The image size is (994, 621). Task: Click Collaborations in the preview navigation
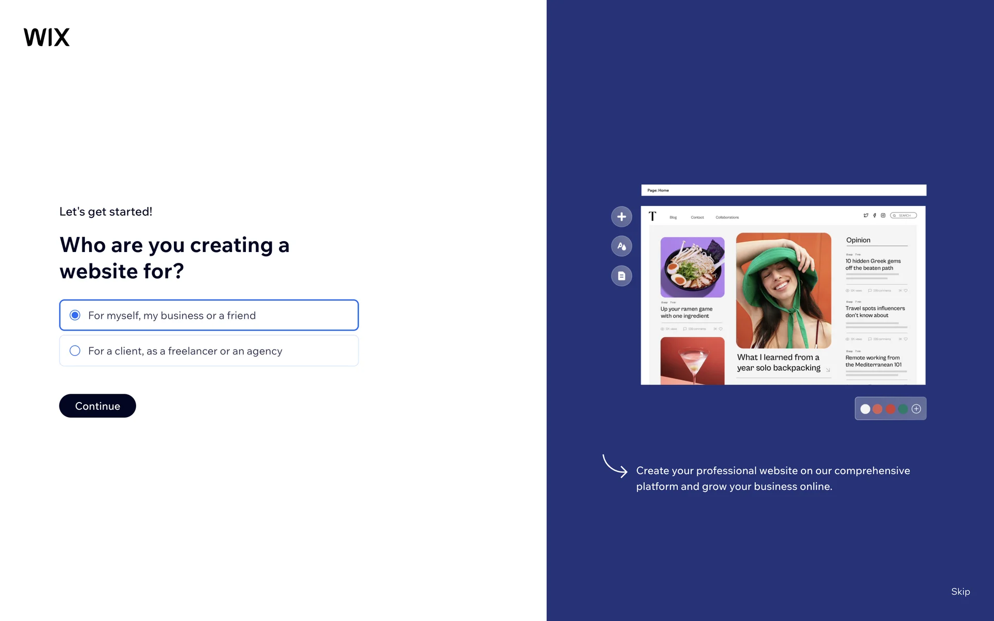(727, 217)
